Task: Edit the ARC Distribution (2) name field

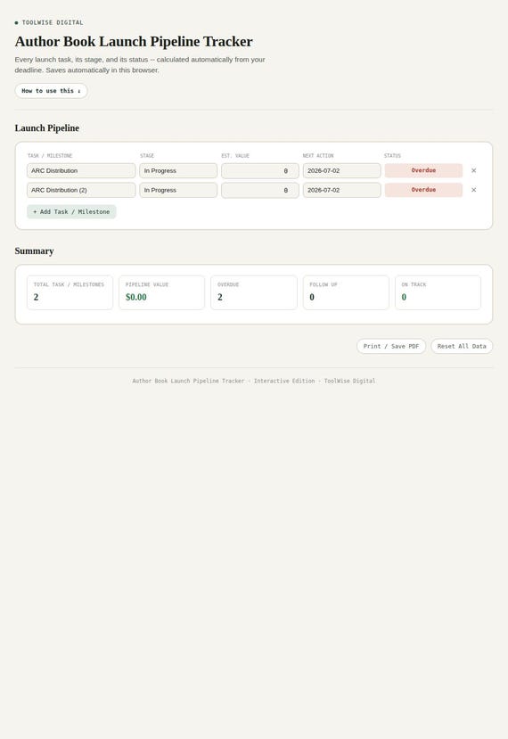Action: click(x=81, y=190)
